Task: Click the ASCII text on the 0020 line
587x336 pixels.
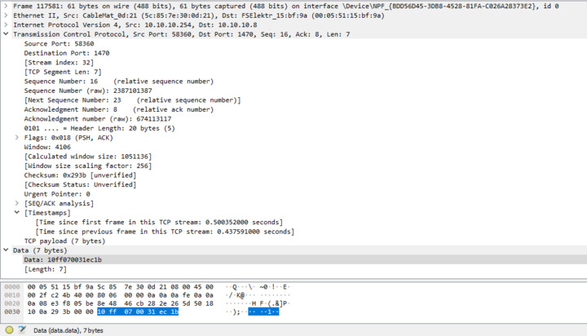Action: click(258, 303)
